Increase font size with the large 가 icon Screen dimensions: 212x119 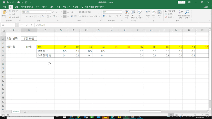tap(53, 12)
